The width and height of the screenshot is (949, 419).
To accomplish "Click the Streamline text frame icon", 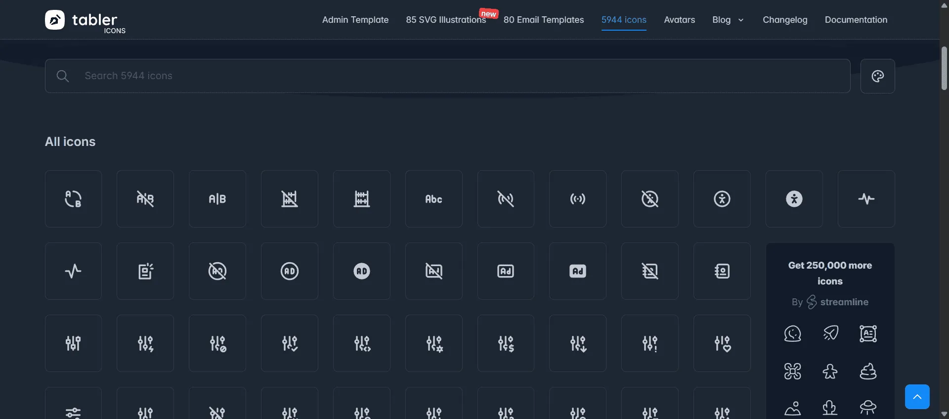I will coord(868,334).
